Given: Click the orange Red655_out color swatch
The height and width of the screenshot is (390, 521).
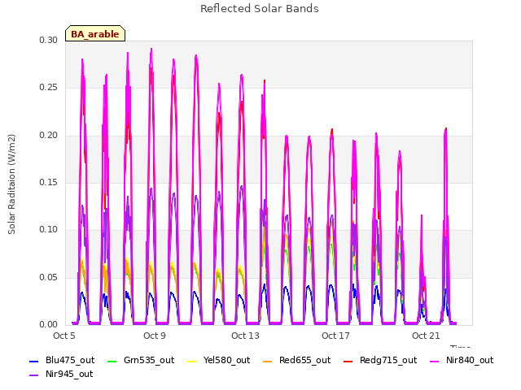Looking at the screenshot, I should tap(268, 361).
